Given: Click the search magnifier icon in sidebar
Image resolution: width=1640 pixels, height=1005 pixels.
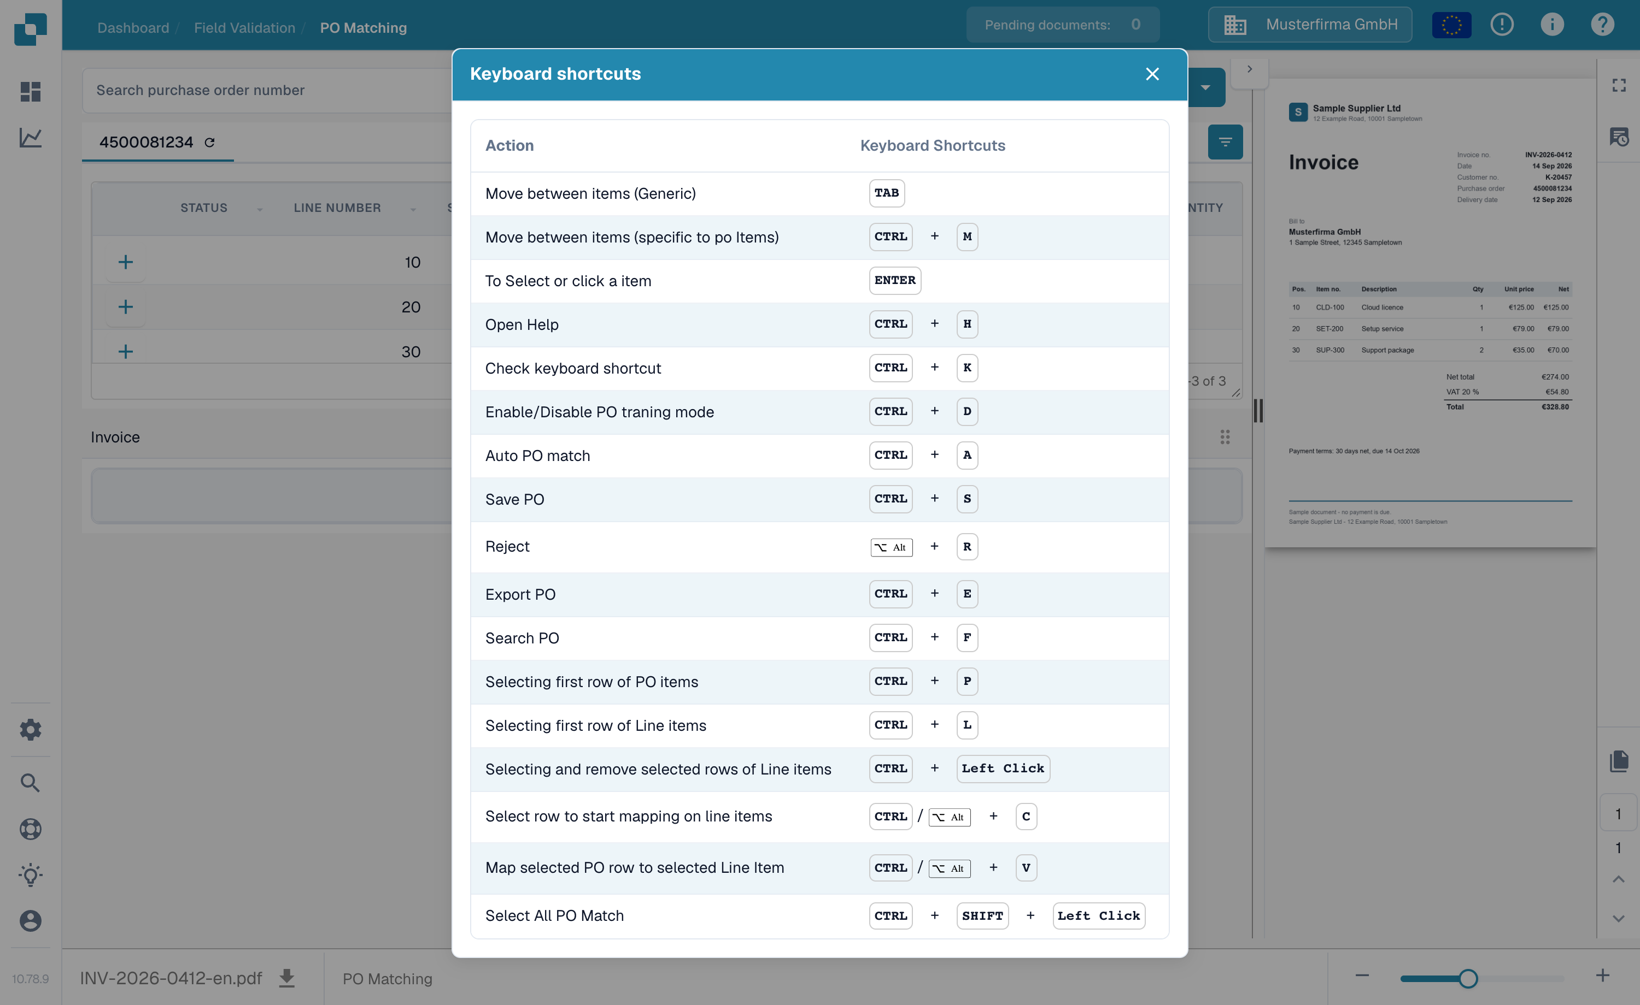Looking at the screenshot, I should pos(31,782).
